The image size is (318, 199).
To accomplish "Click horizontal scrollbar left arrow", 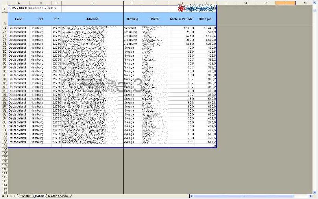I will pyautogui.click(x=191, y=196).
